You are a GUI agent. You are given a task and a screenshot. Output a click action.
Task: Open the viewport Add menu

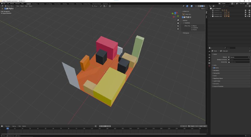tap(26, 6)
